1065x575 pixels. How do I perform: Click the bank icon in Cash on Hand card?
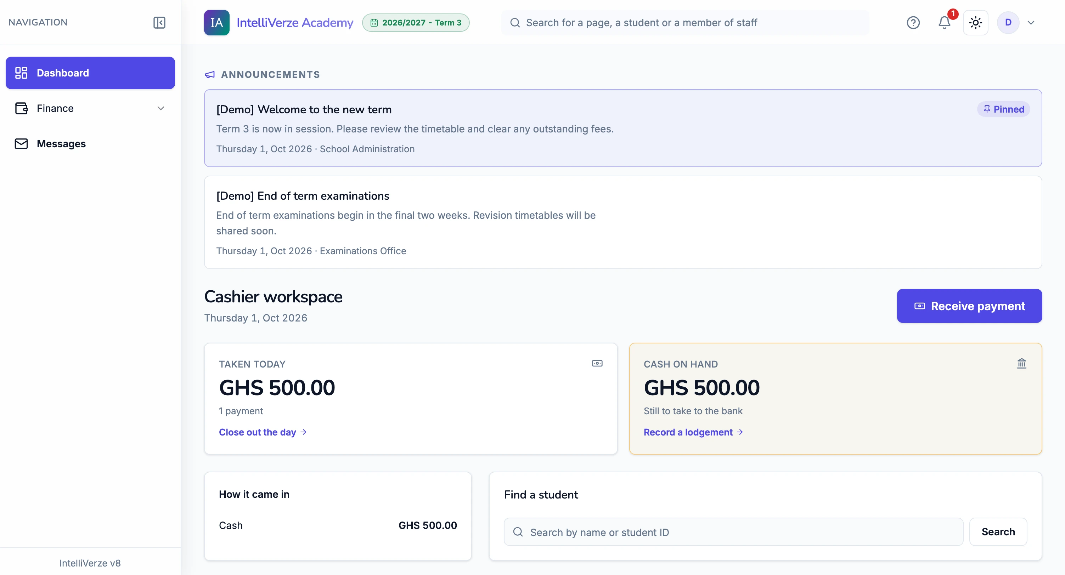pos(1021,363)
